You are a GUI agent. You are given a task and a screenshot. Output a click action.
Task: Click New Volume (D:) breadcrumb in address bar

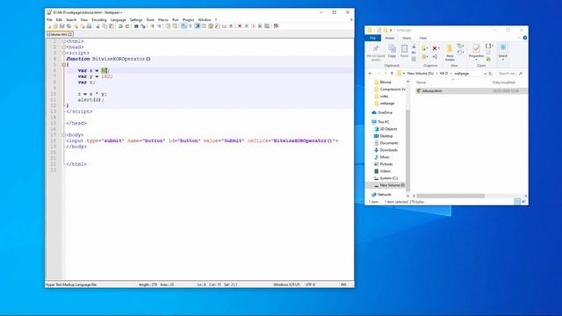(x=420, y=74)
